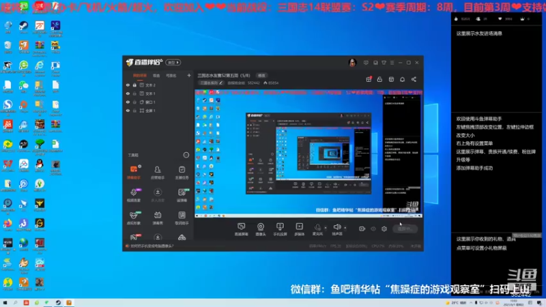The width and height of the screenshot is (546, 307).
Task: Click the room number 582442
Action: click(x=253, y=83)
